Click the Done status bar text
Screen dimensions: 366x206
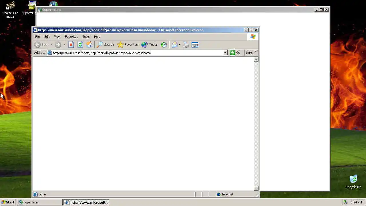42,194
